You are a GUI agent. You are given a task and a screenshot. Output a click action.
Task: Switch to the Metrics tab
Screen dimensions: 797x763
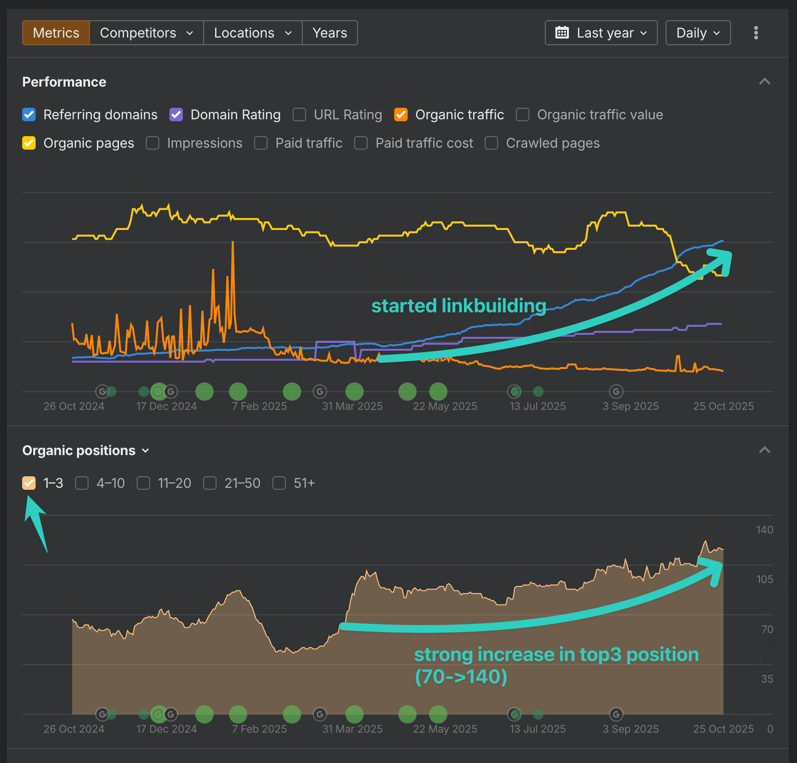56,33
